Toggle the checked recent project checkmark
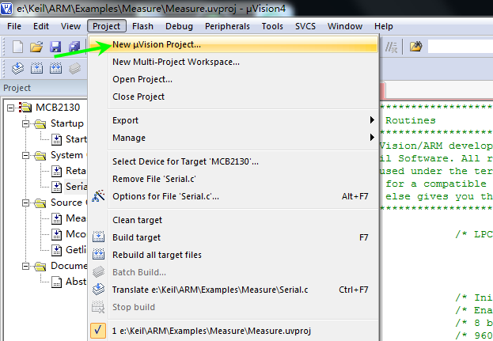Viewport: 493px width, 341px height. click(x=98, y=330)
